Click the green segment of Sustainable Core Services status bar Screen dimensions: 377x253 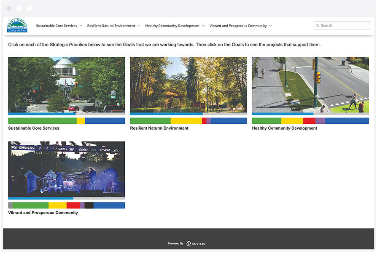click(42, 121)
